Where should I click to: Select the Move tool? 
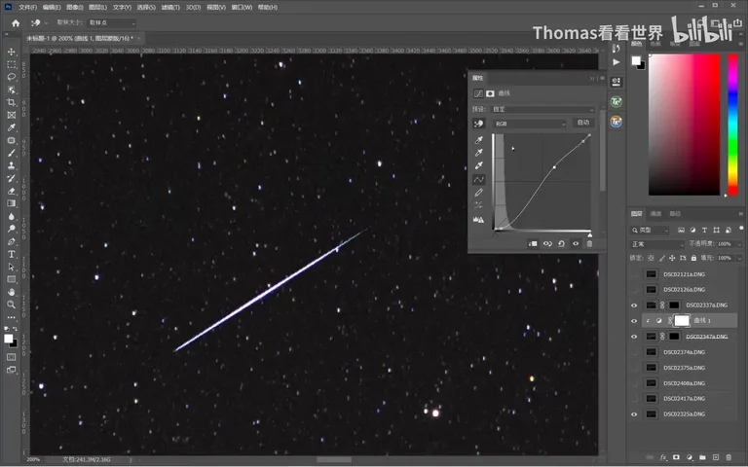12,52
